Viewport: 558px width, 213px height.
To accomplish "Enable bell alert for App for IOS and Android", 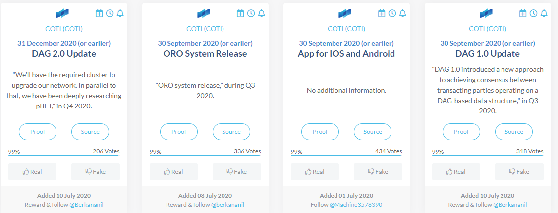I will [403, 13].
